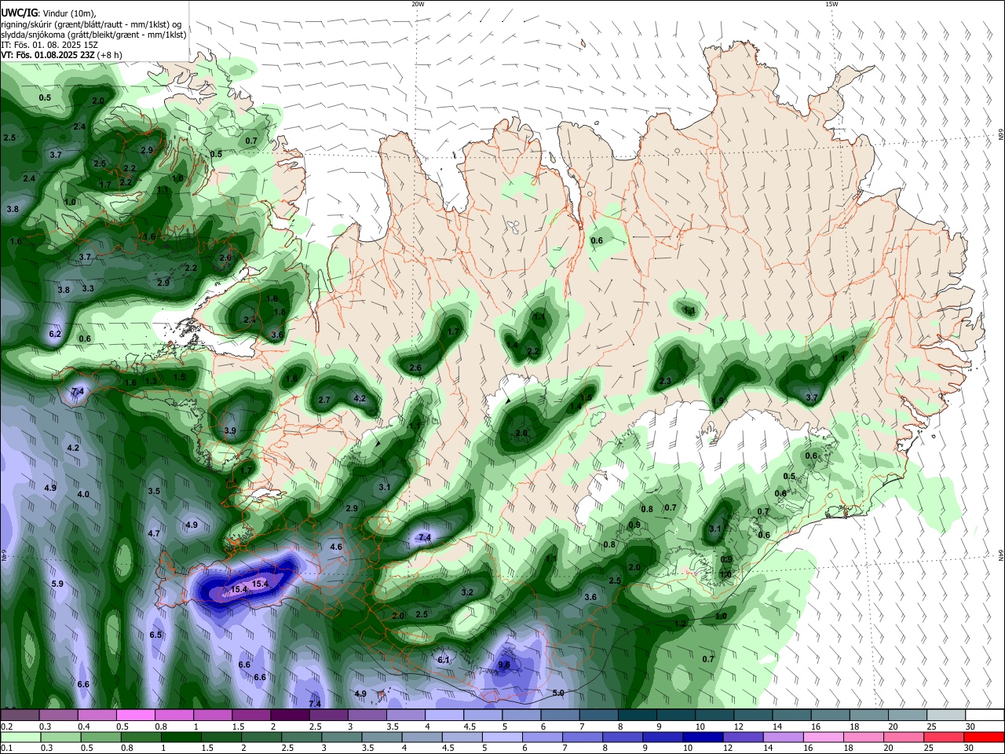Click the '3.2' precipitation value on the map

[x=467, y=592]
